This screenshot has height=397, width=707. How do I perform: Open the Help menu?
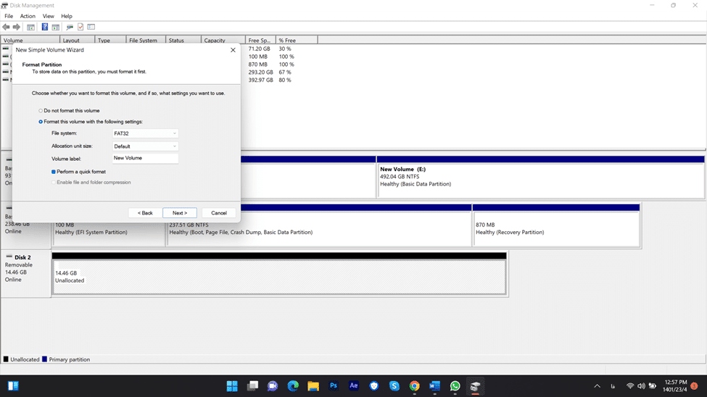(67, 16)
